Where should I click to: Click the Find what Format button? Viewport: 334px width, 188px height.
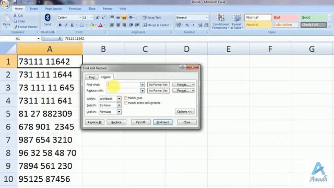183,85
